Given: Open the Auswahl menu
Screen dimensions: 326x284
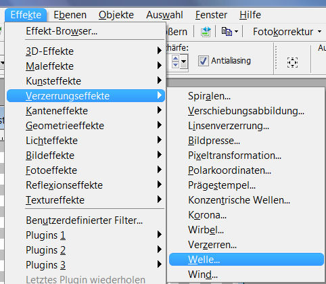Looking at the screenshot, I should [164, 15].
